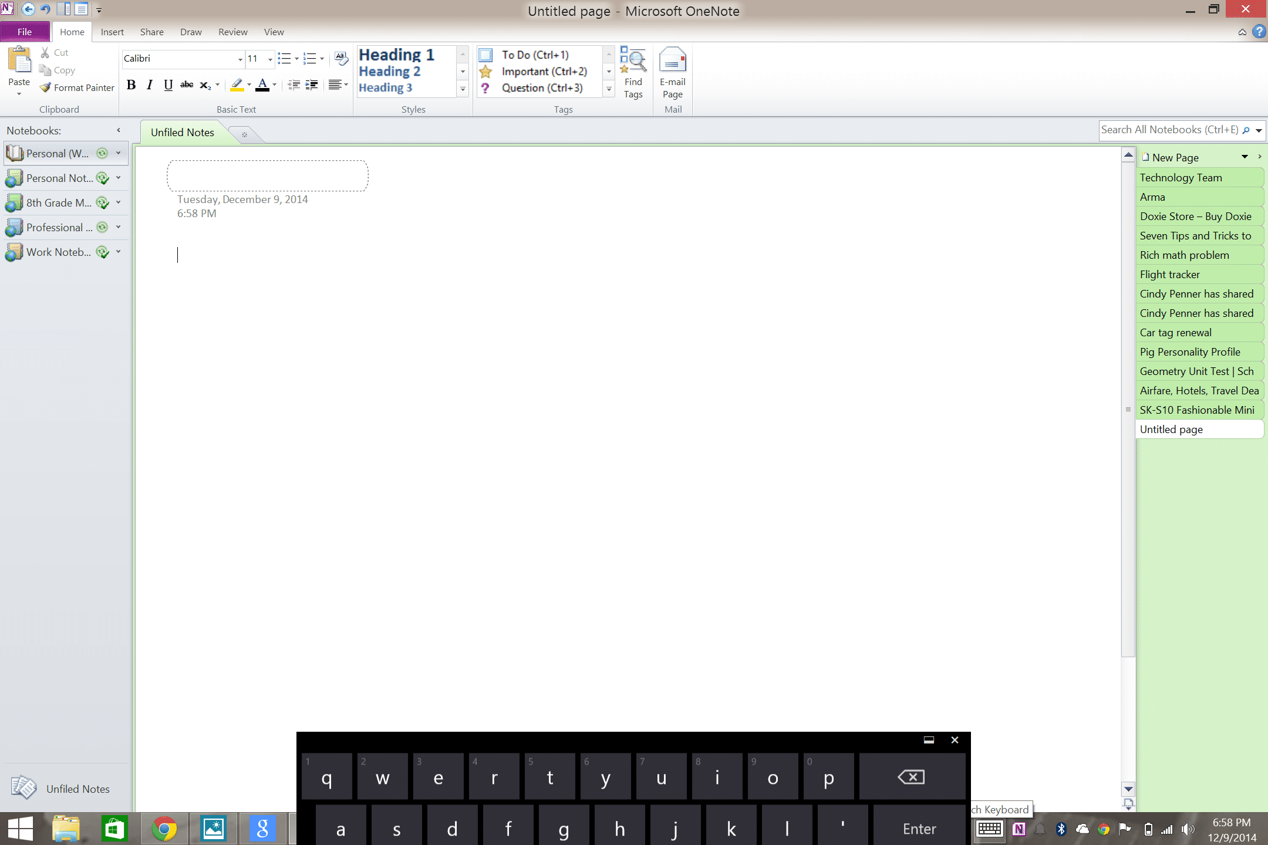The image size is (1268, 845).
Task: Open the font size 11 dropdown
Action: [x=270, y=59]
